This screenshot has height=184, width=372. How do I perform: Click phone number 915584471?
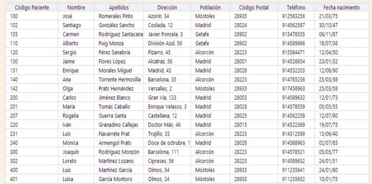pos(296,53)
